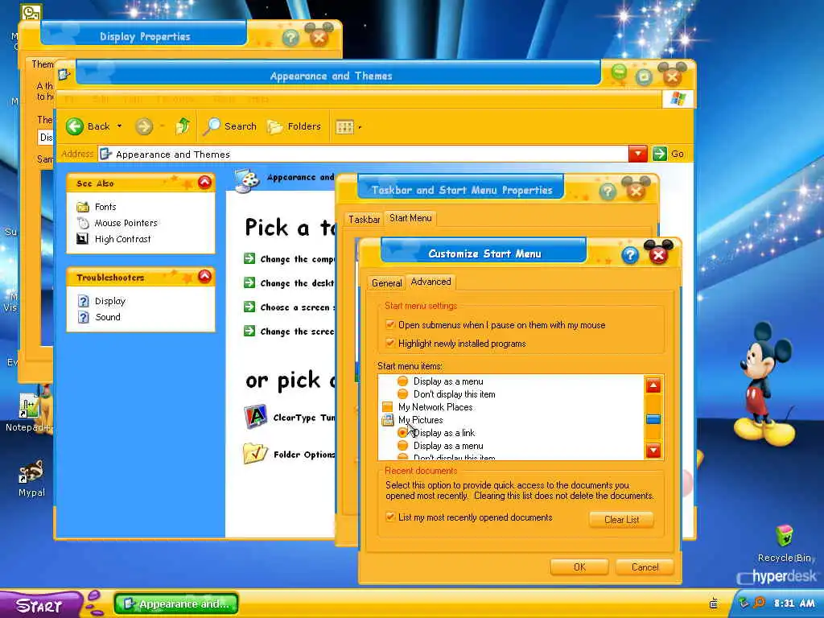Viewport: 824px width, 618px height.
Task: Open the Notepad++ desktop icon
Action: point(29,406)
